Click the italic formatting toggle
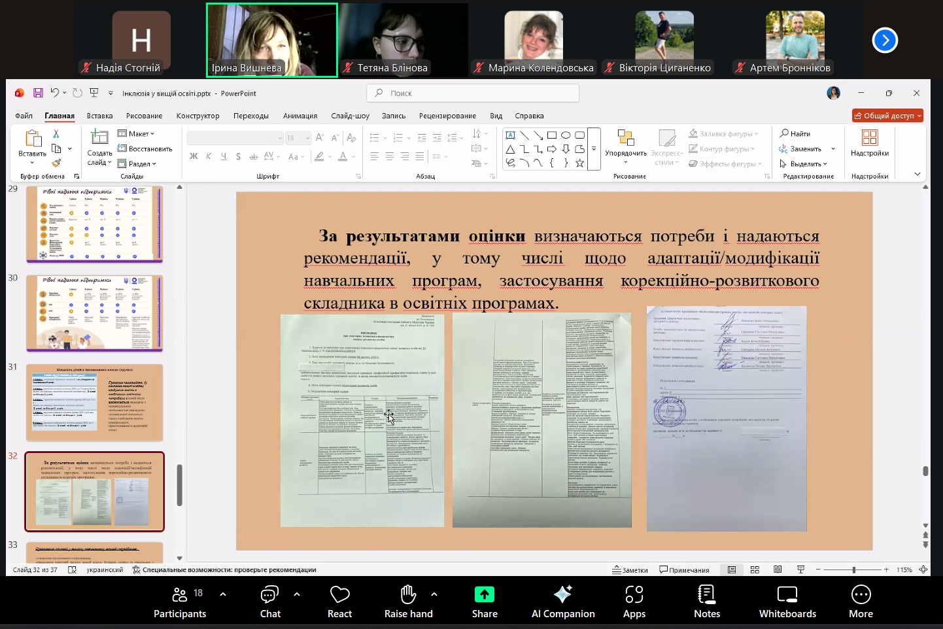Image resolution: width=943 pixels, height=629 pixels. [x=209, y=156]
